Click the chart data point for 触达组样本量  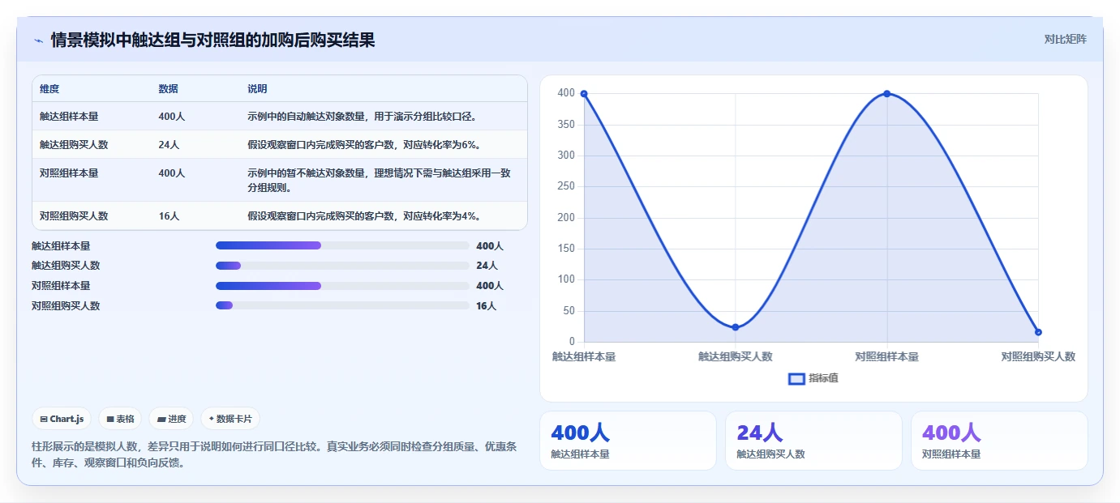click(x=584, y=94)
